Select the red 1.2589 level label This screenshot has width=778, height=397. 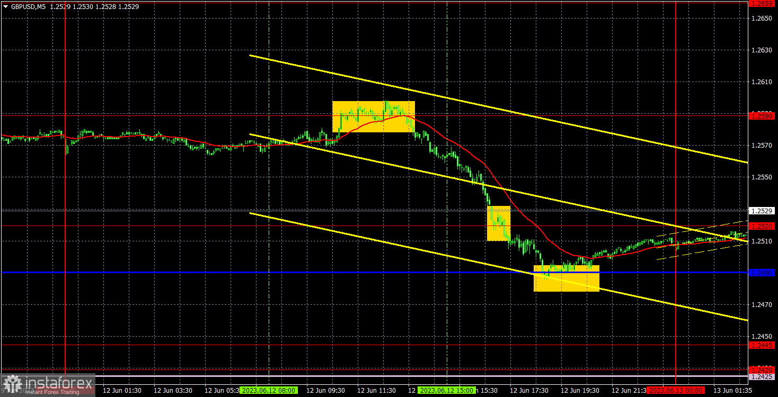pyautogui.click(x=763, y=115)
